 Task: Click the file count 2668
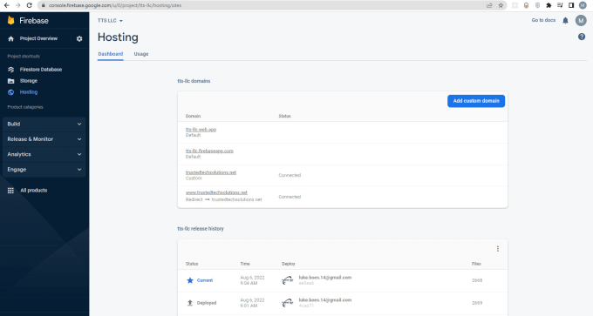click(x=477, y=280)
